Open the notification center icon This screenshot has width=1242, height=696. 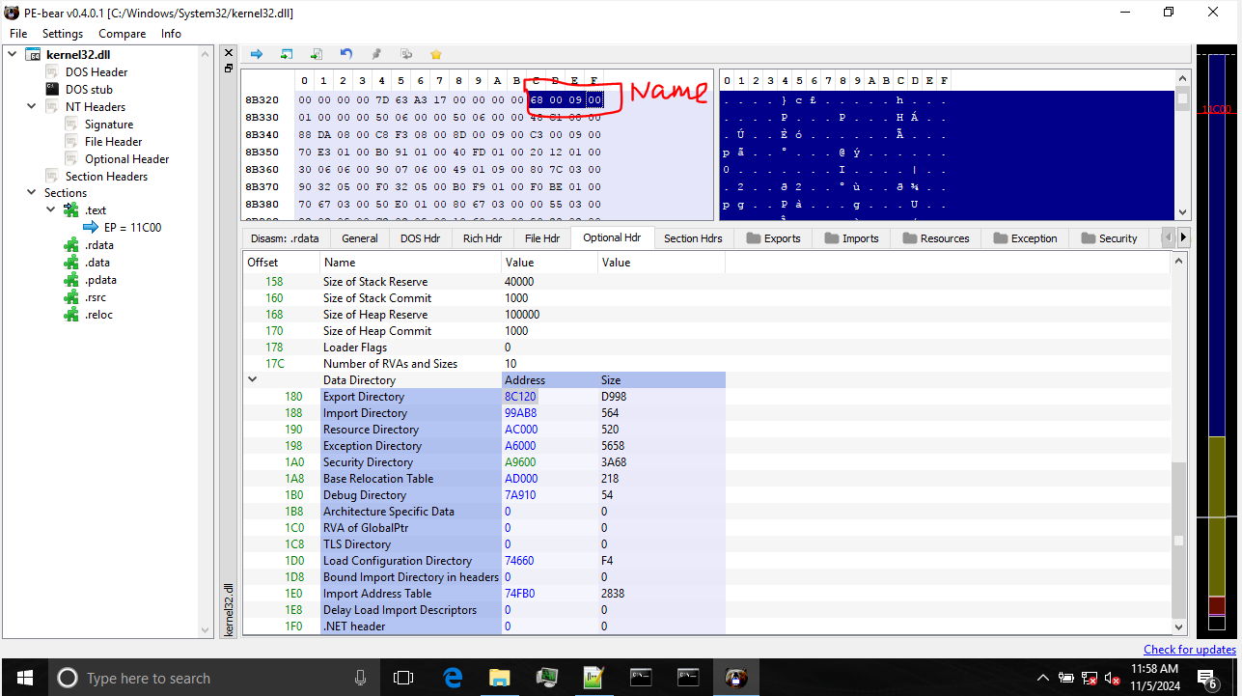click(x=1207, y=678)
